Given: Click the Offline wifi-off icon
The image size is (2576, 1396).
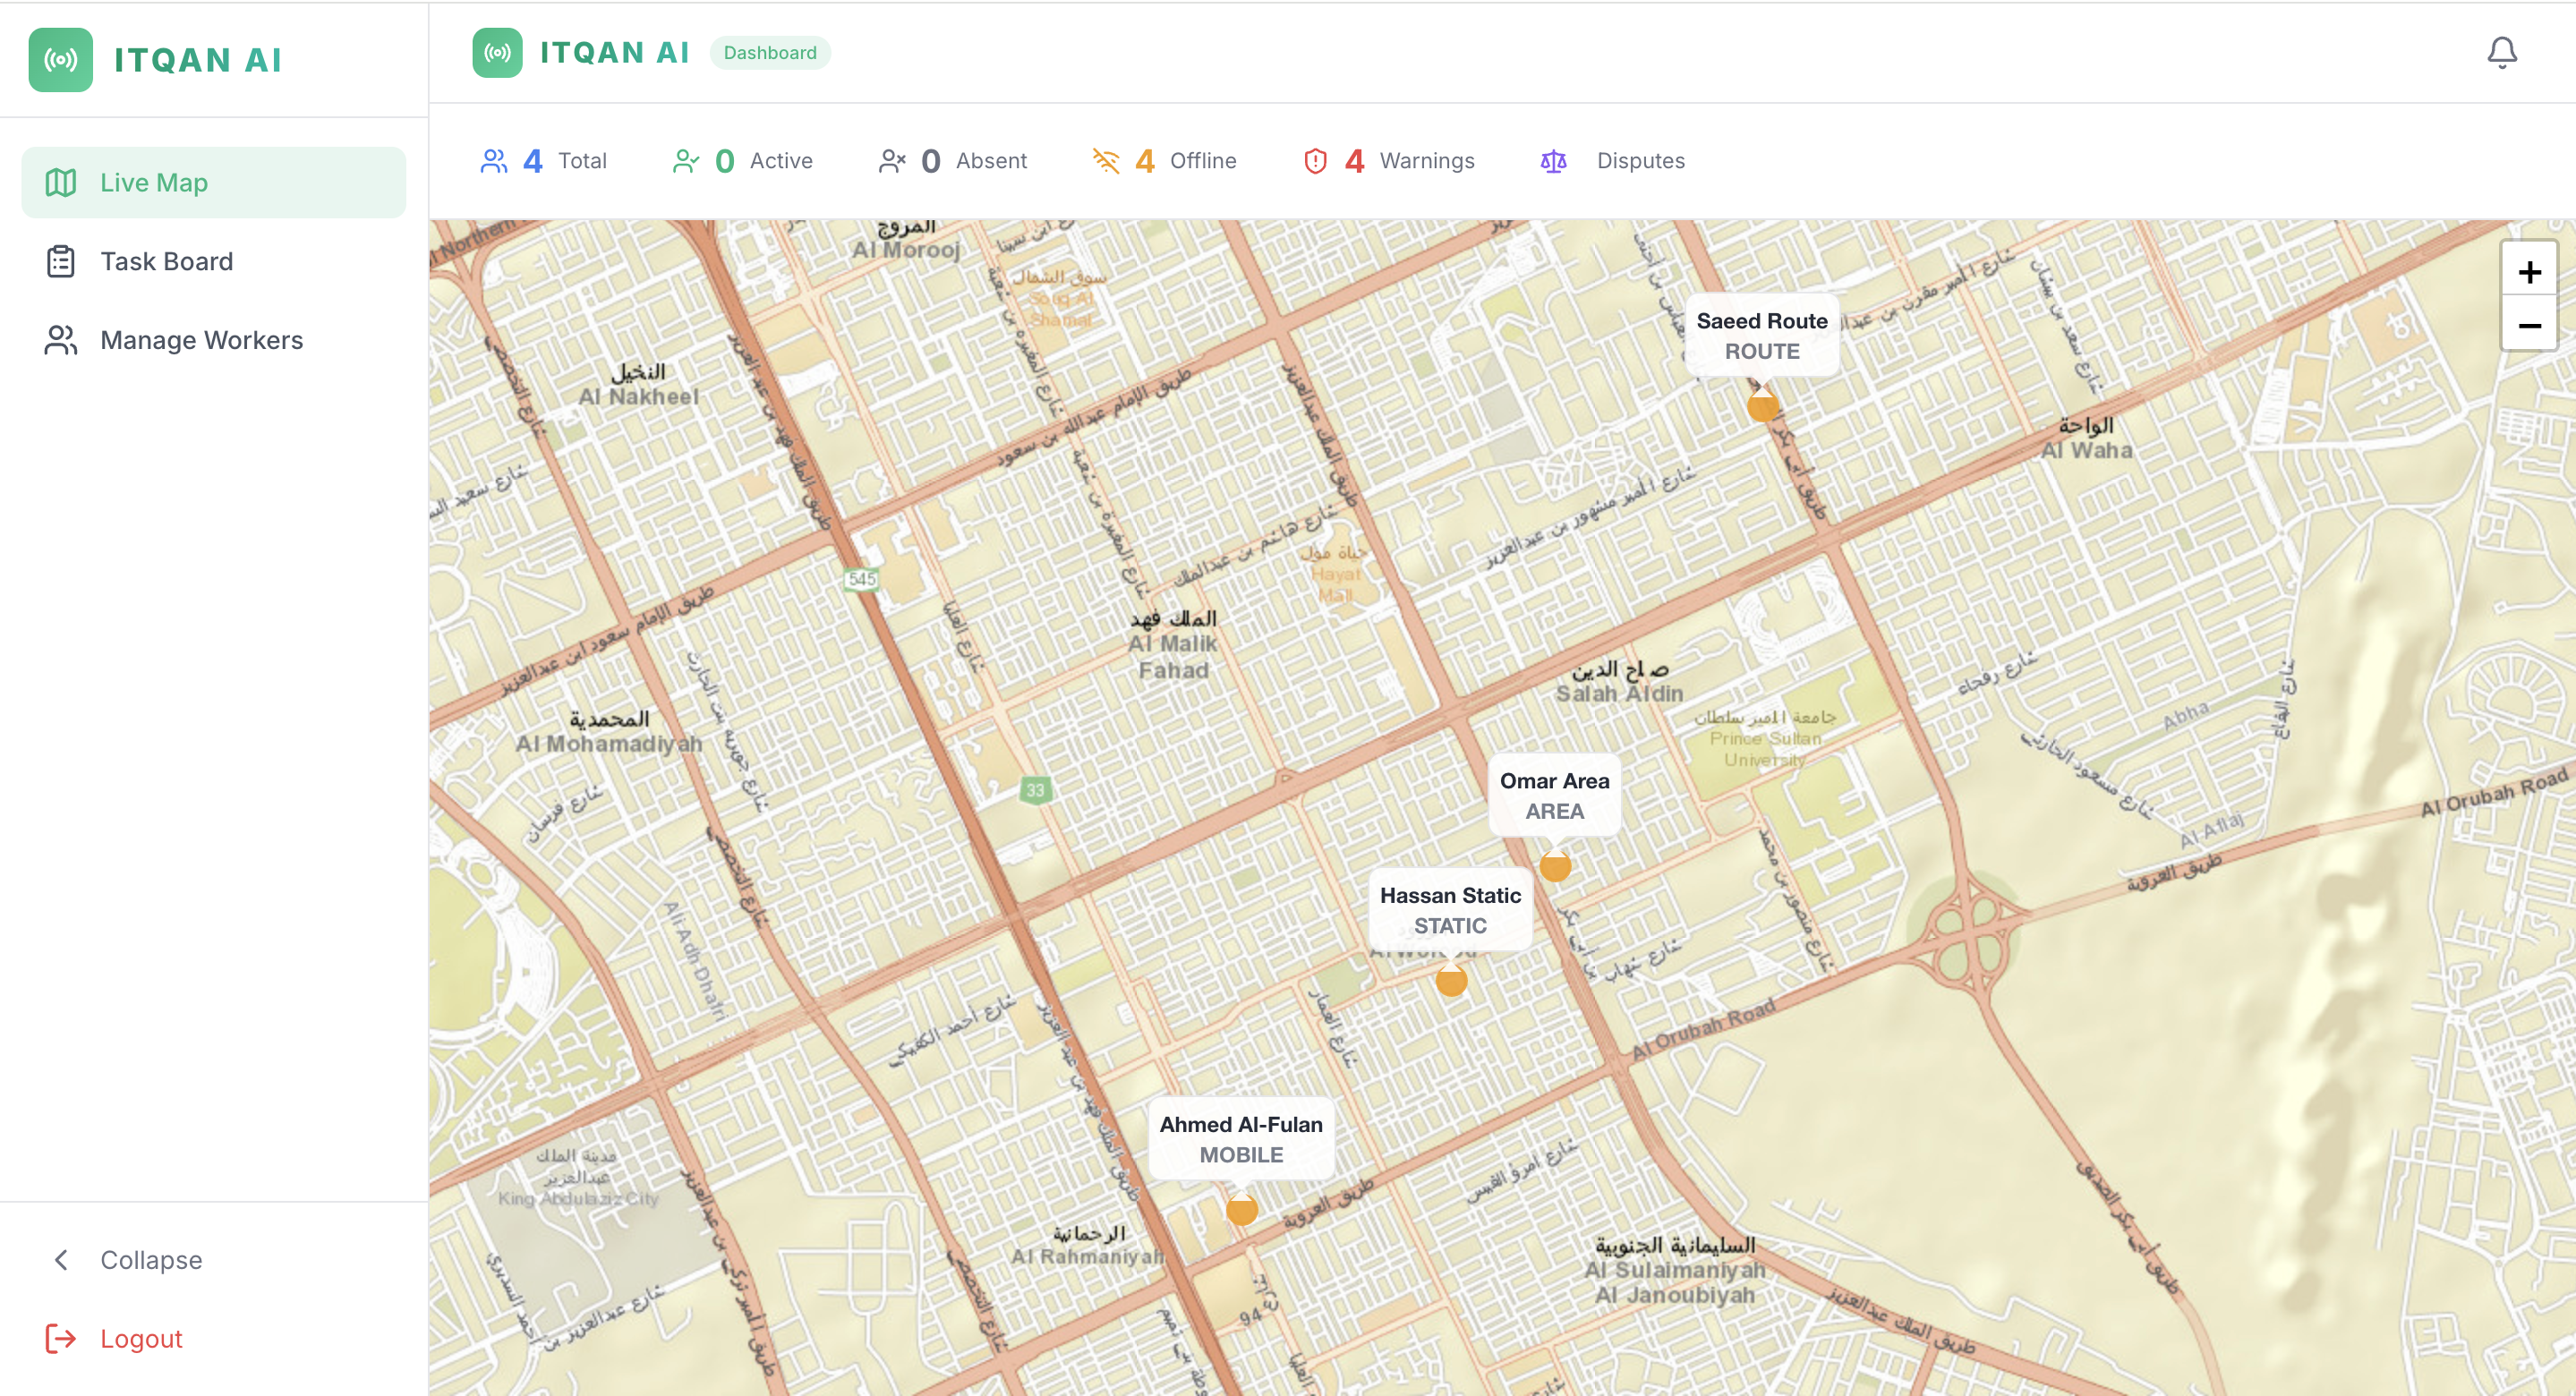Looking at the screenshot, I should [1106, 161].
